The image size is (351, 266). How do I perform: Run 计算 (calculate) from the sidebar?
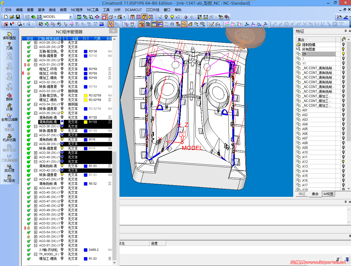click(x=9, y=107)
